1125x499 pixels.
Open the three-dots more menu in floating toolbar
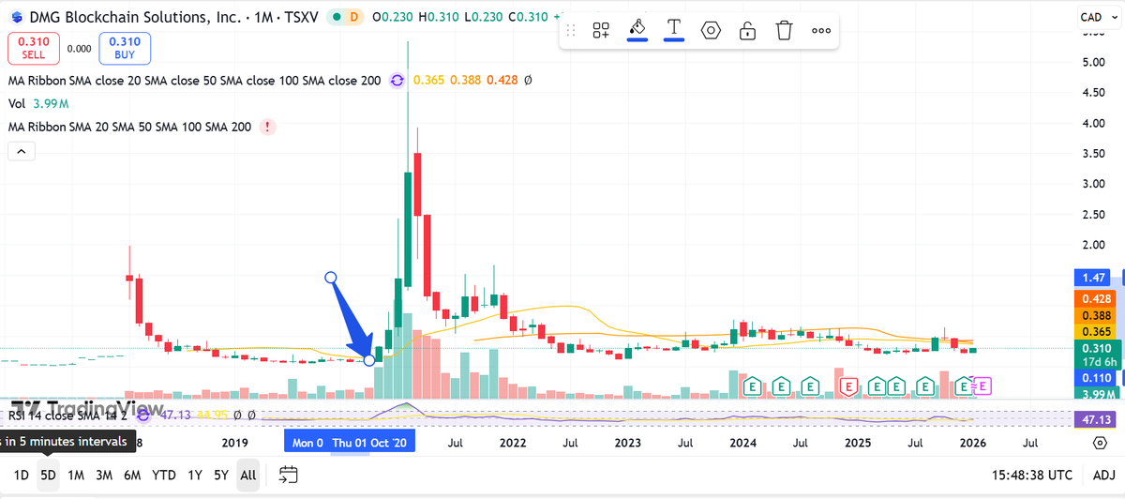click(821, 31)
